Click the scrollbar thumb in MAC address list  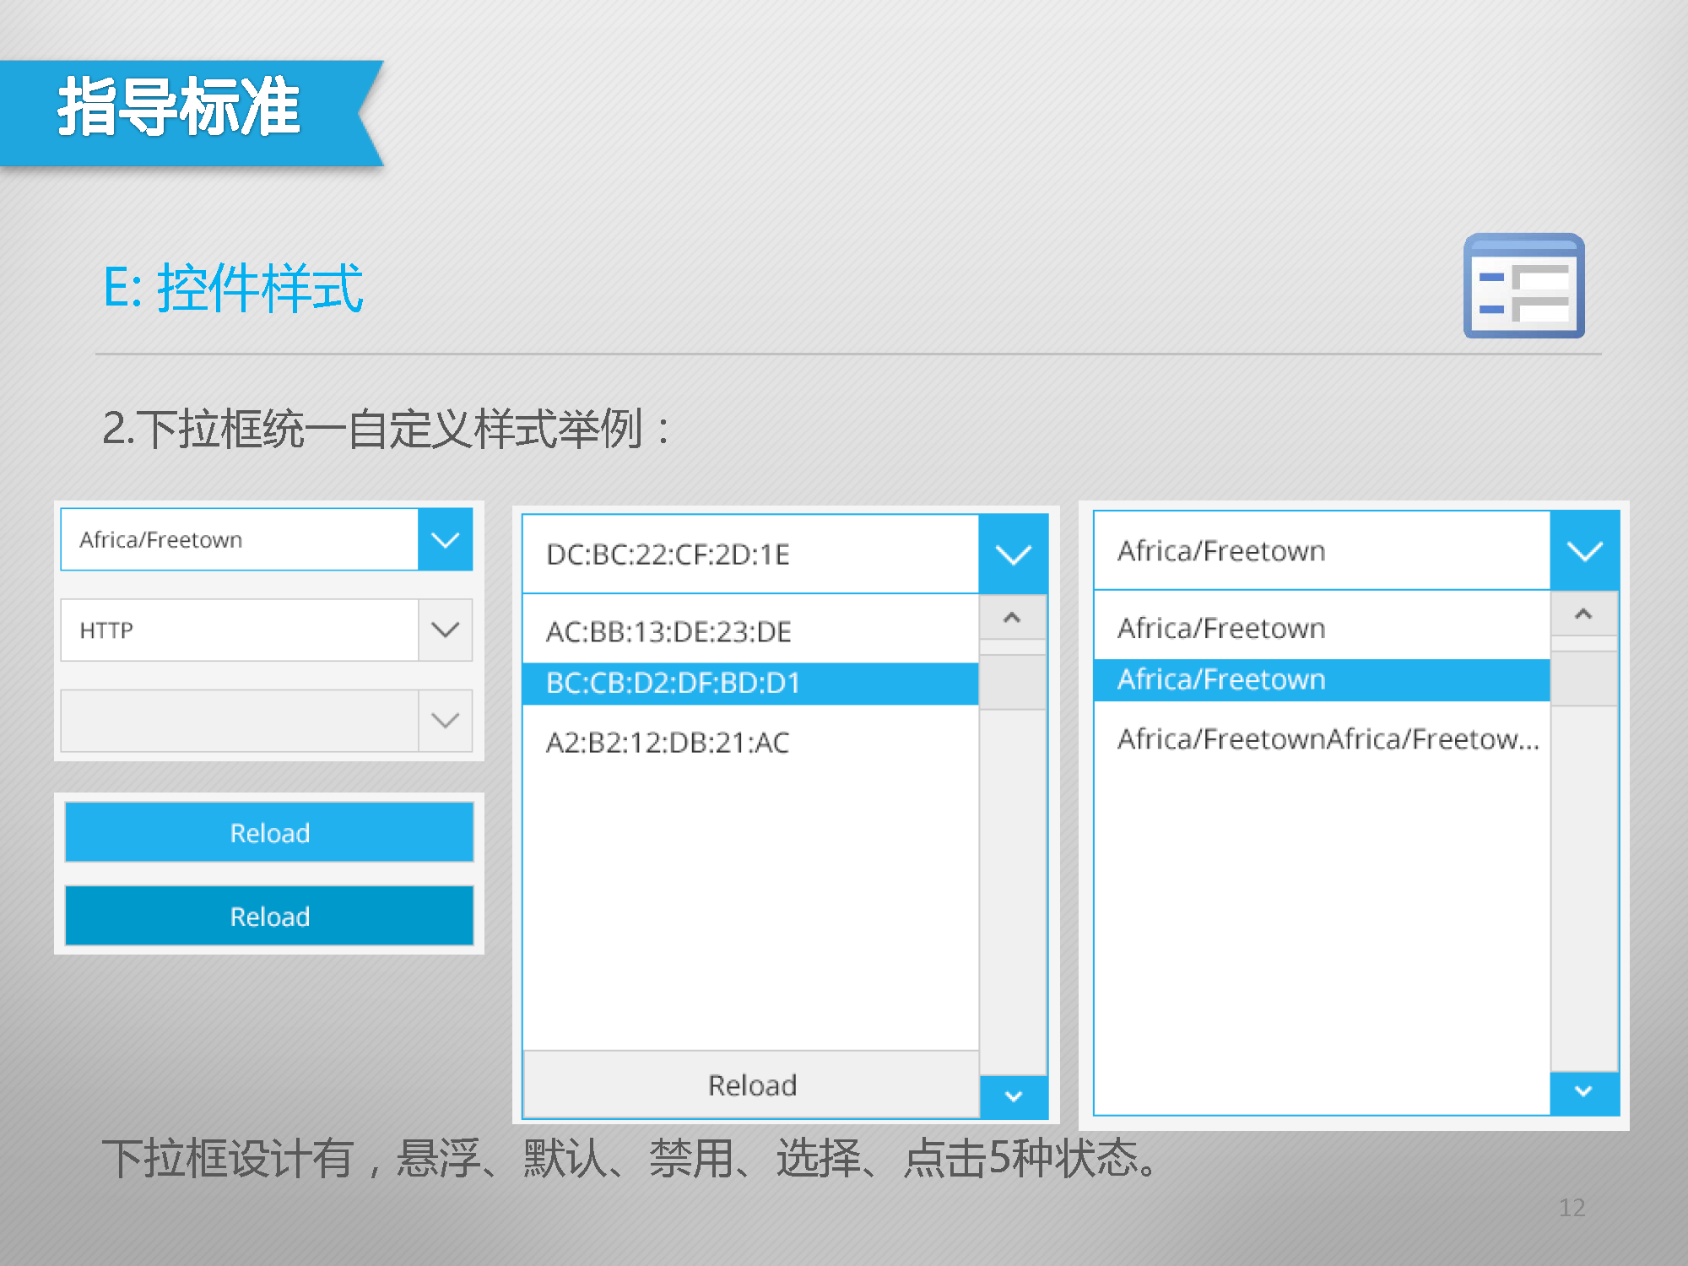pos(1012,682)
